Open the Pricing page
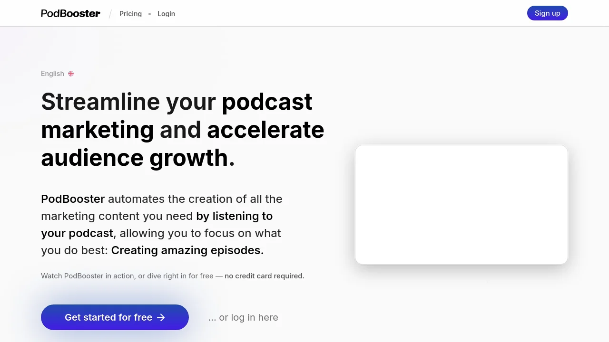Viewport: 609px width, 342px height. (130, 14)
